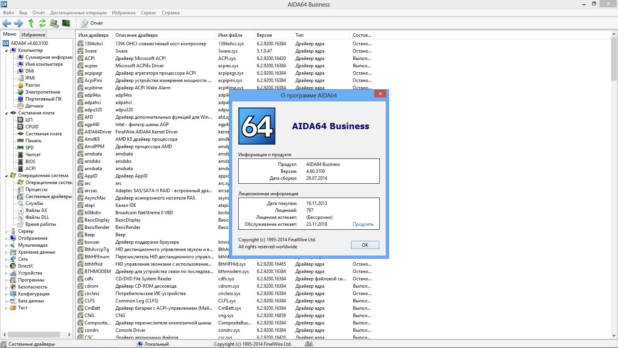Select the CPUID tree item
The image size is (618, 348).
click(32, 127)
